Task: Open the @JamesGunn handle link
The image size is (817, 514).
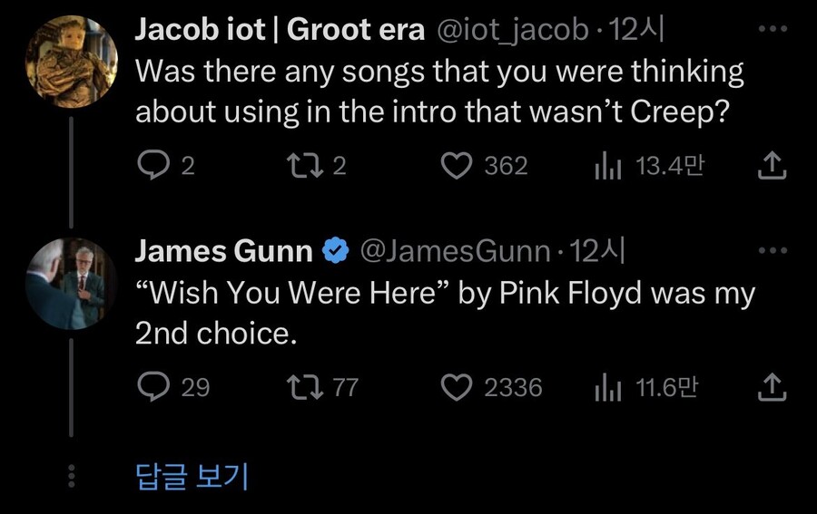Action: pos(456,251)
